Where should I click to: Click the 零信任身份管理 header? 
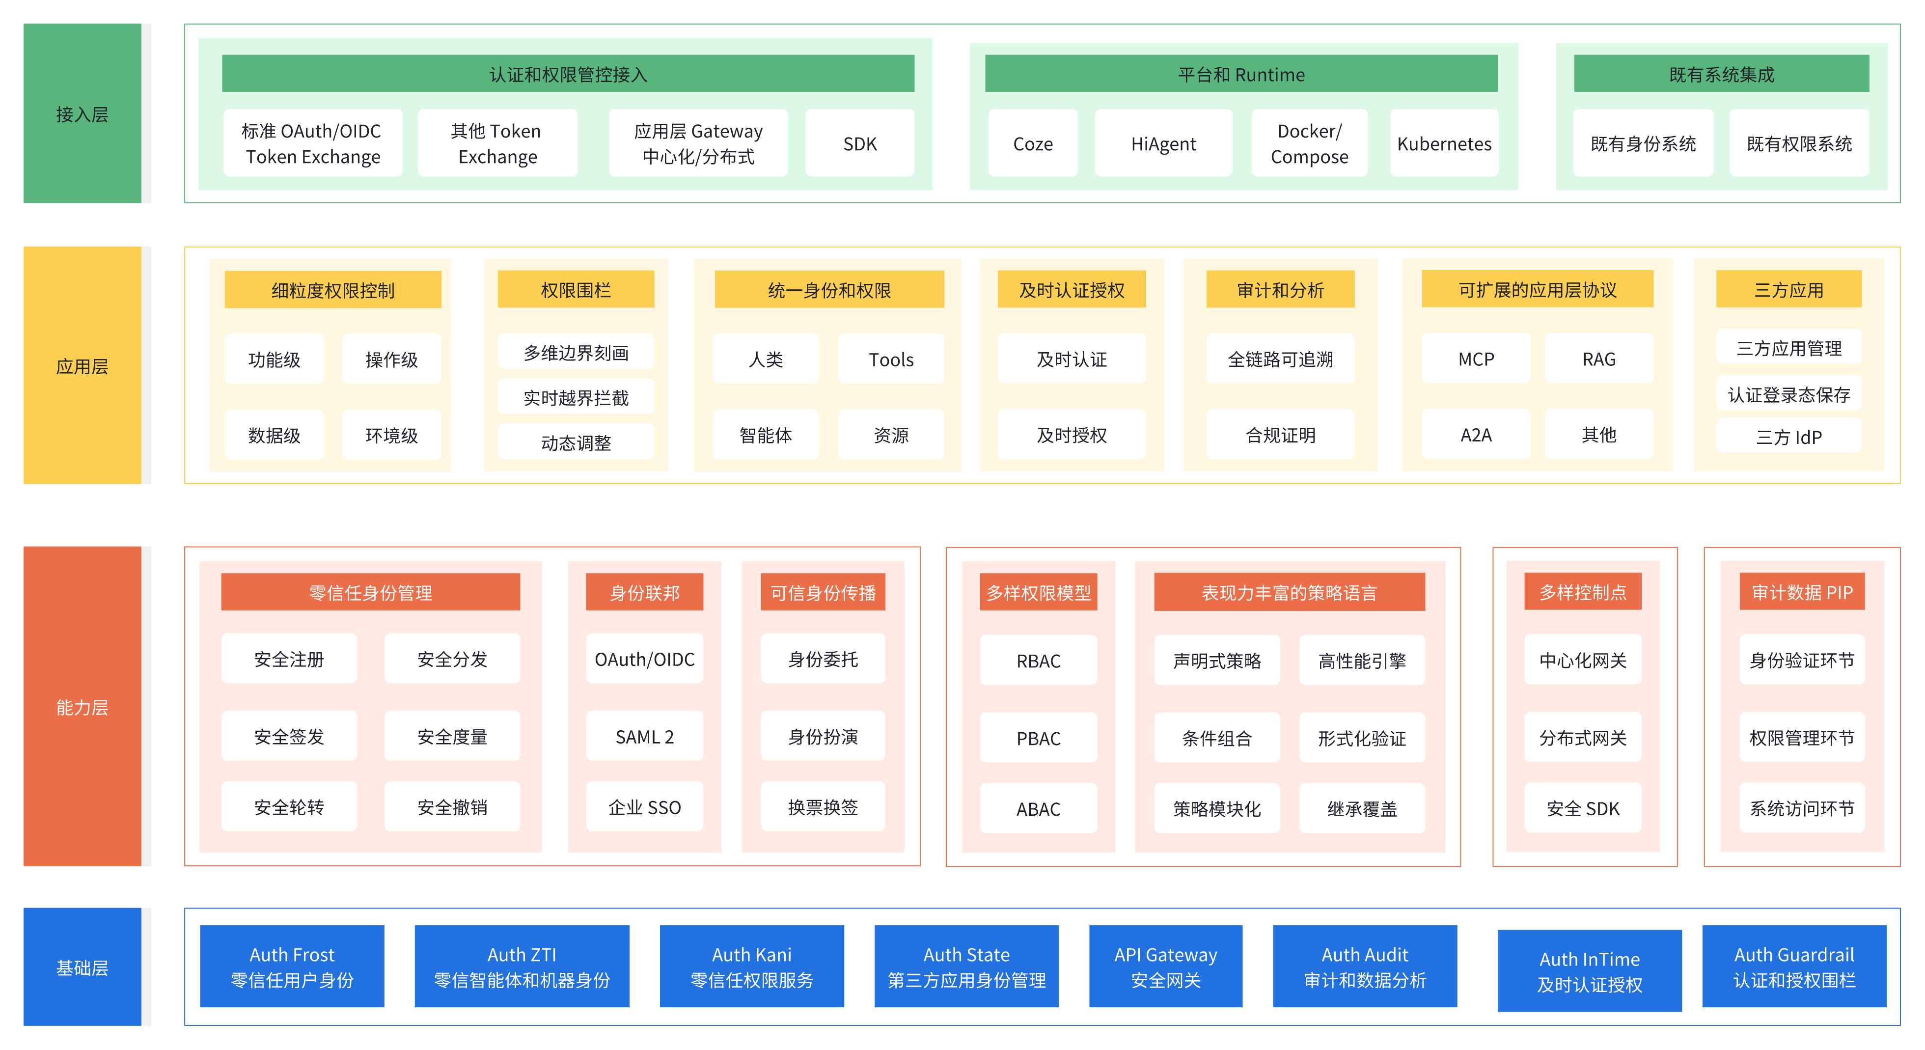pyautogui.click(x=371, y=593)
